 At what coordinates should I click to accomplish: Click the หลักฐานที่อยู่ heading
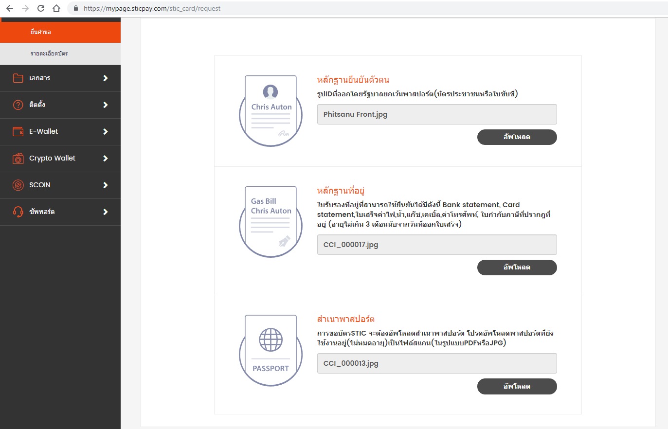(x=341, y=191)
